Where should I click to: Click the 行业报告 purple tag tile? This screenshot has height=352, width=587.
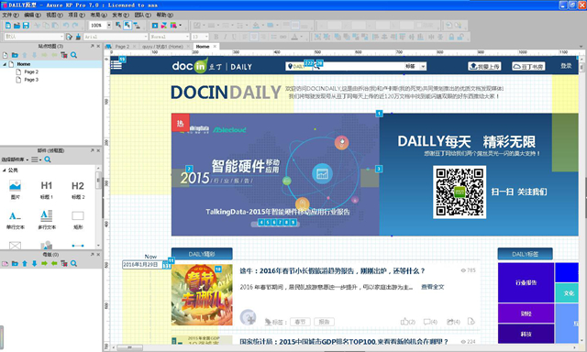(x=526, y=282)
